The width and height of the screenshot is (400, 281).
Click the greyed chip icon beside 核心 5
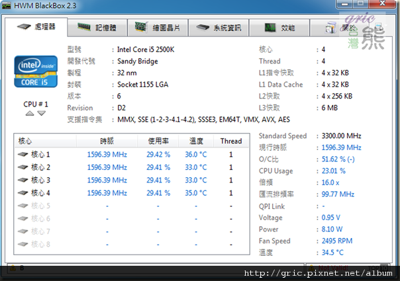tap(23, 206)
